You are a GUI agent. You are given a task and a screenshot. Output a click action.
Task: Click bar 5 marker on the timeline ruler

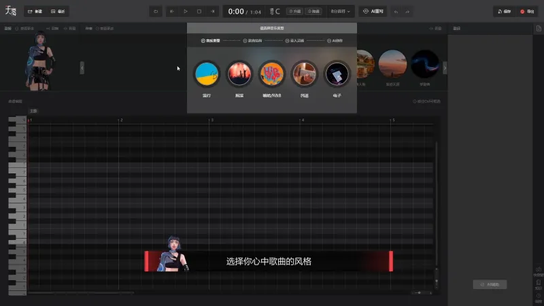[393, 120]
